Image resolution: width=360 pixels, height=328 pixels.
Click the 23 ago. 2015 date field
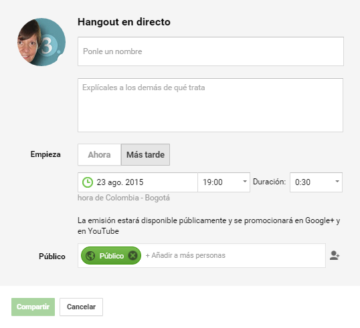138,182
